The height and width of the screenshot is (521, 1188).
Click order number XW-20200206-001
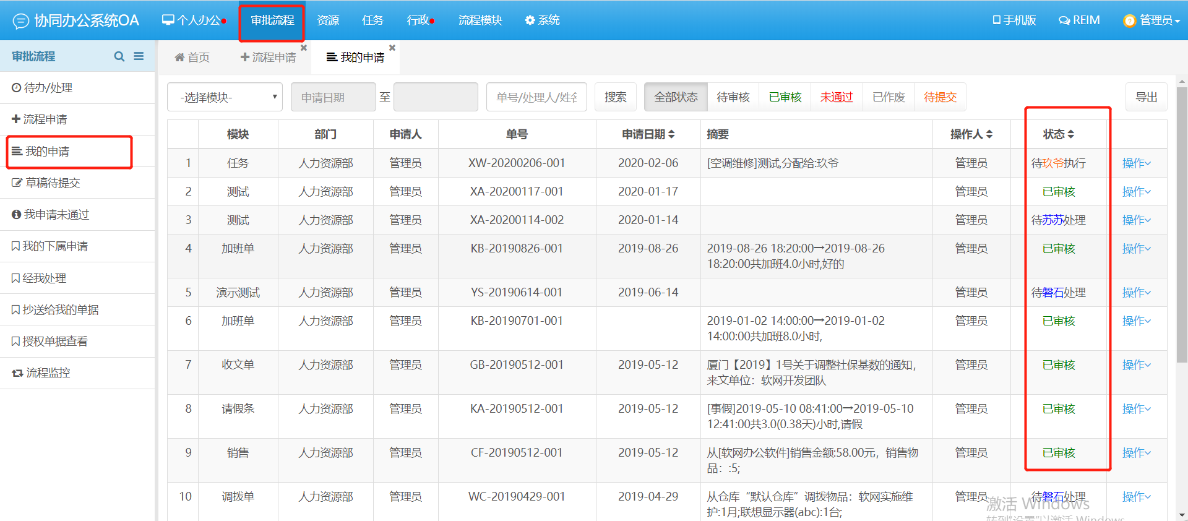(517, 163)
